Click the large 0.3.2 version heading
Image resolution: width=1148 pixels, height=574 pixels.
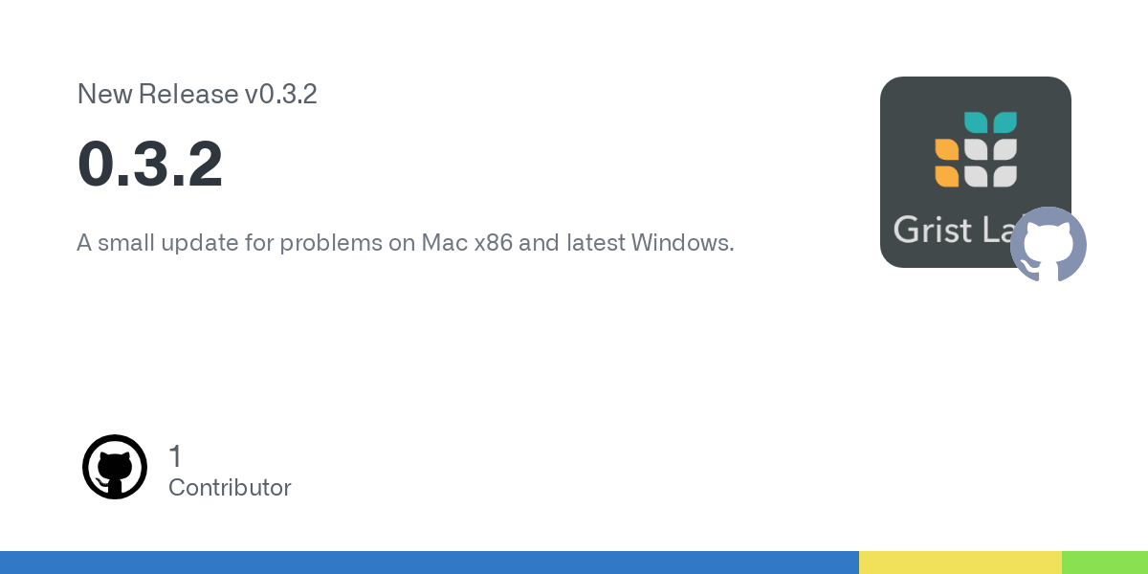(x=150, y=164)
